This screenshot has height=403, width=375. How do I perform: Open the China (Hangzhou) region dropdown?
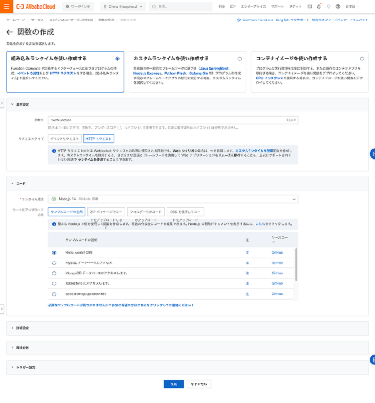point(123,7)
